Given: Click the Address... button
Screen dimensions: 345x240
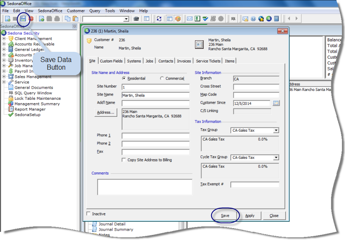Looking at the screenshot, I should 106,113.
